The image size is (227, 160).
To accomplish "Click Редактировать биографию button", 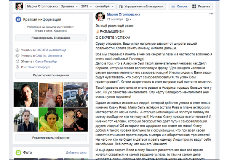I will pyautogui.click(x=51, y=38).
